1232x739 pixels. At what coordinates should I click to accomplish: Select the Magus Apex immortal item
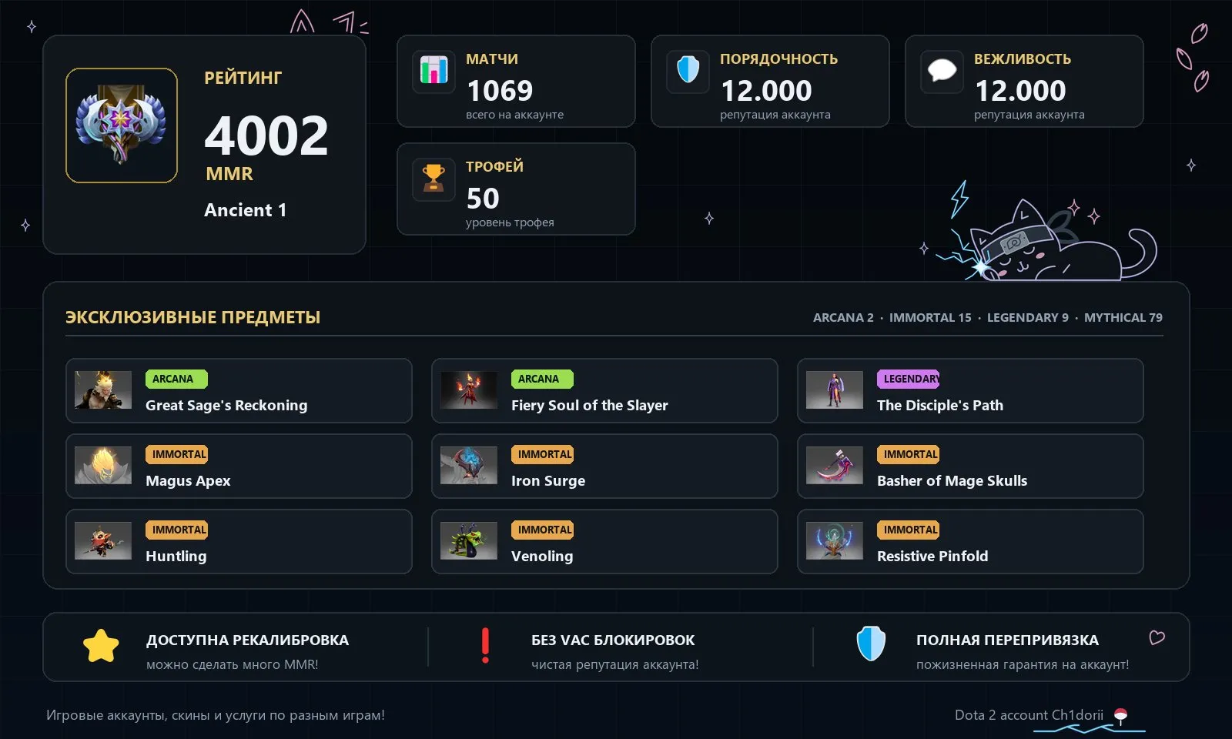point(239,466)
